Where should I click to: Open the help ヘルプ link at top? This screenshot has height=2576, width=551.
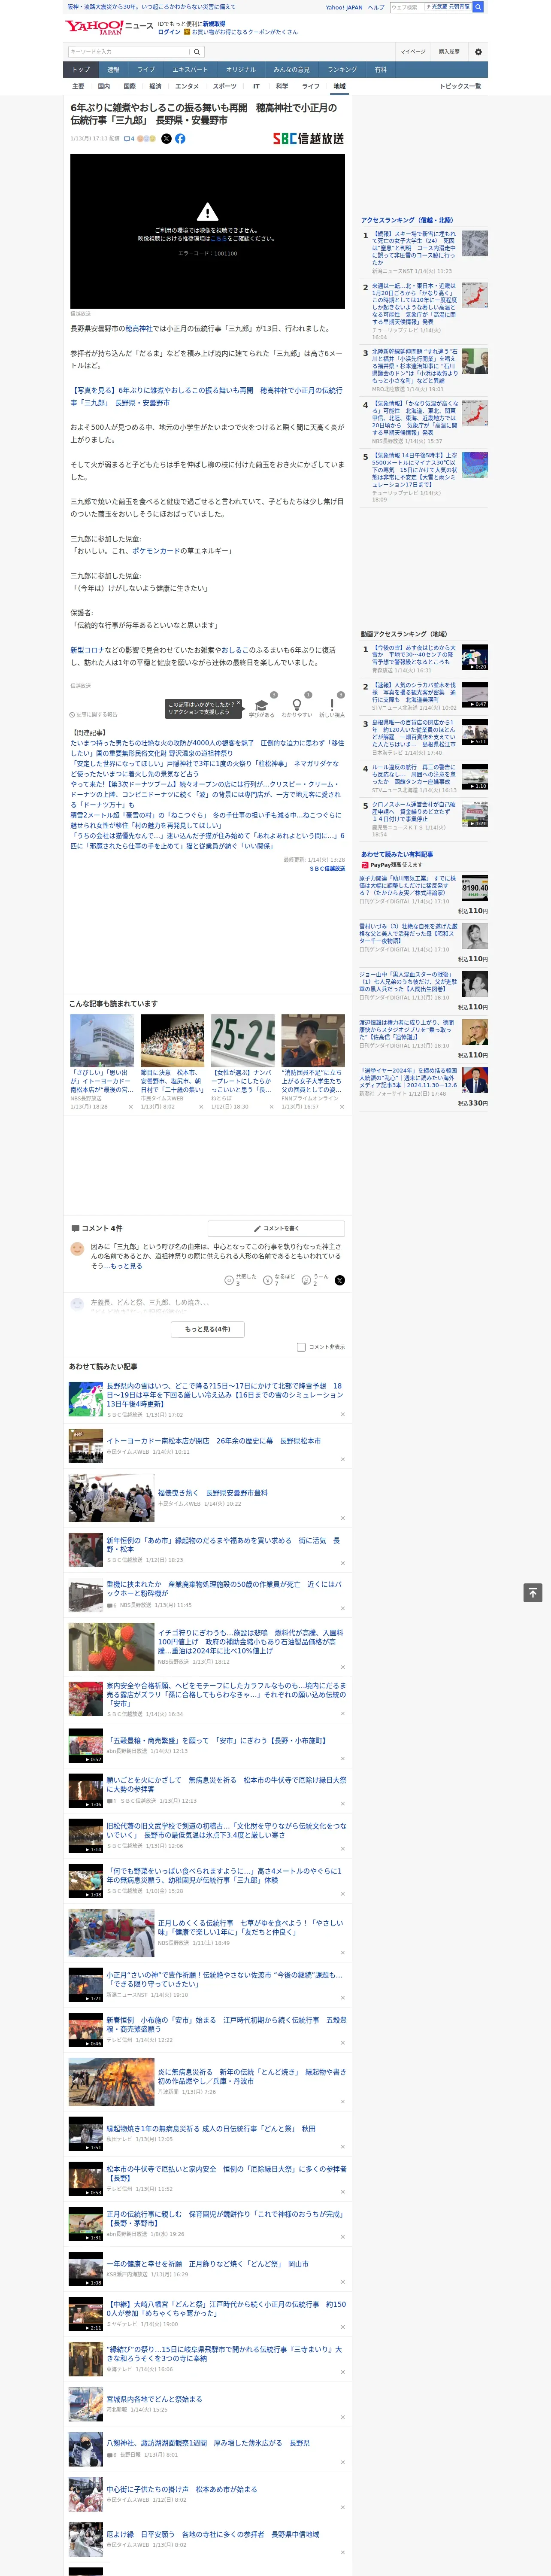click(x=376, y=7)
